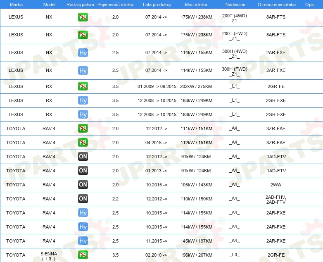Click petrol icon in Toyota Sienna row

click(83, 255)
